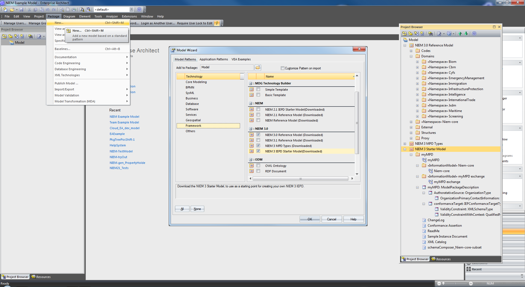Select Core Modeling in the Technology list

[x=196, y=82]
